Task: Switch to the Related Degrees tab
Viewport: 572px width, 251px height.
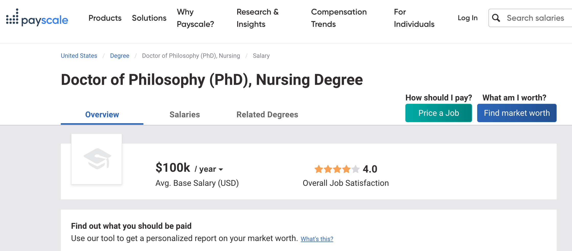Action: click(267, 115)
